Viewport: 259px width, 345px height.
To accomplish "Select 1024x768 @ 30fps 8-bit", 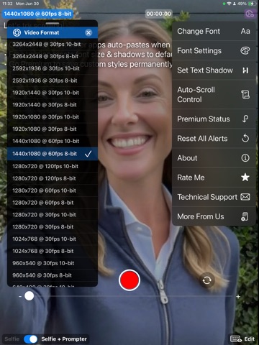I will (53, 251).
